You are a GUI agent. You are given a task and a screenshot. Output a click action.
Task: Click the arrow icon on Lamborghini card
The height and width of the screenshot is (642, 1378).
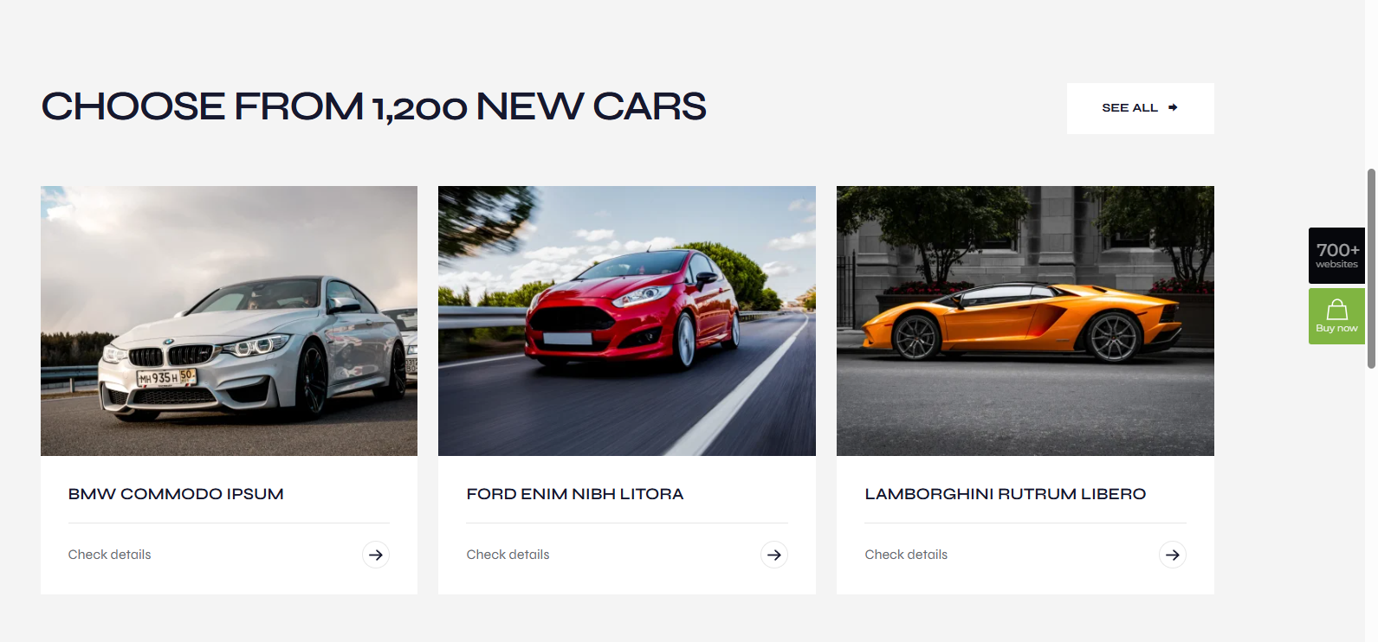click(x=1173, y=555)
